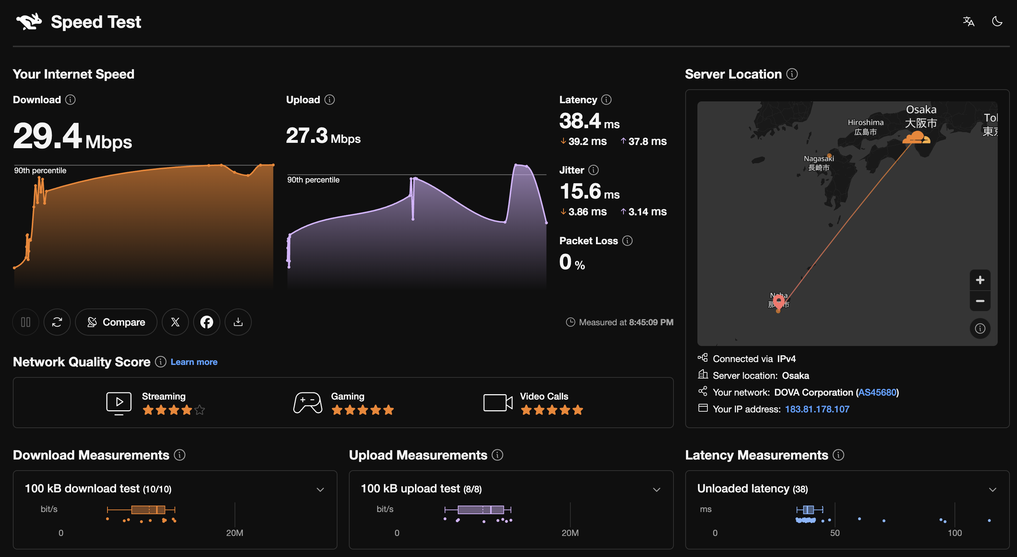This screenshot has height=557, width=1017.
Task: Zoom in on the server map
Action: (x=980, y=280)
